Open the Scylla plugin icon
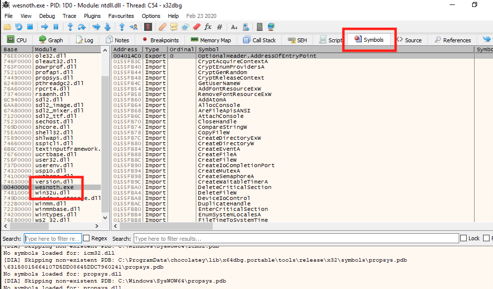Viewport: 493px width, 289px height. 148,27
